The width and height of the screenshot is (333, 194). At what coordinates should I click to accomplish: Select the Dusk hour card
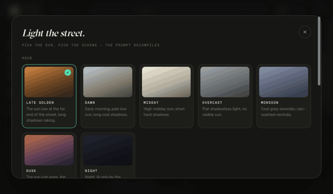49,156
